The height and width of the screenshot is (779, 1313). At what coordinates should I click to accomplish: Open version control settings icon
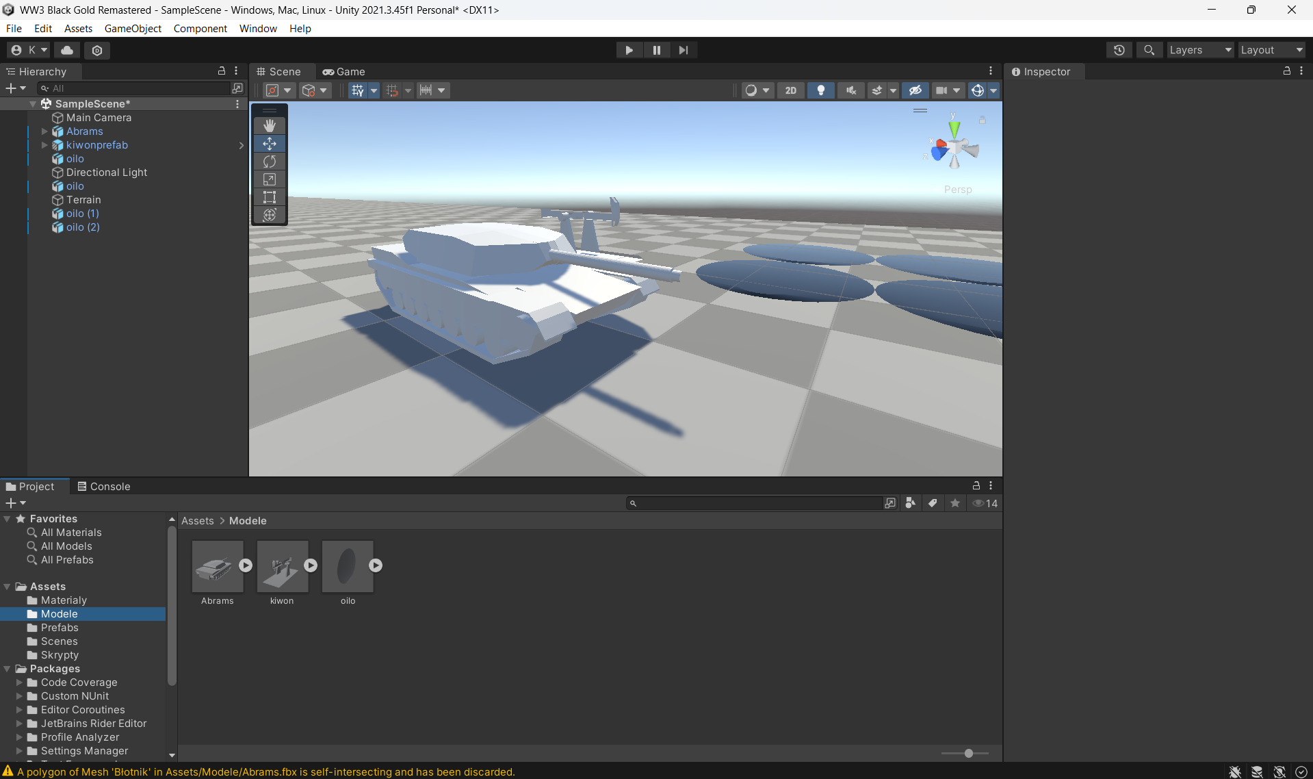pyautogui.click(x=97, y=50)
